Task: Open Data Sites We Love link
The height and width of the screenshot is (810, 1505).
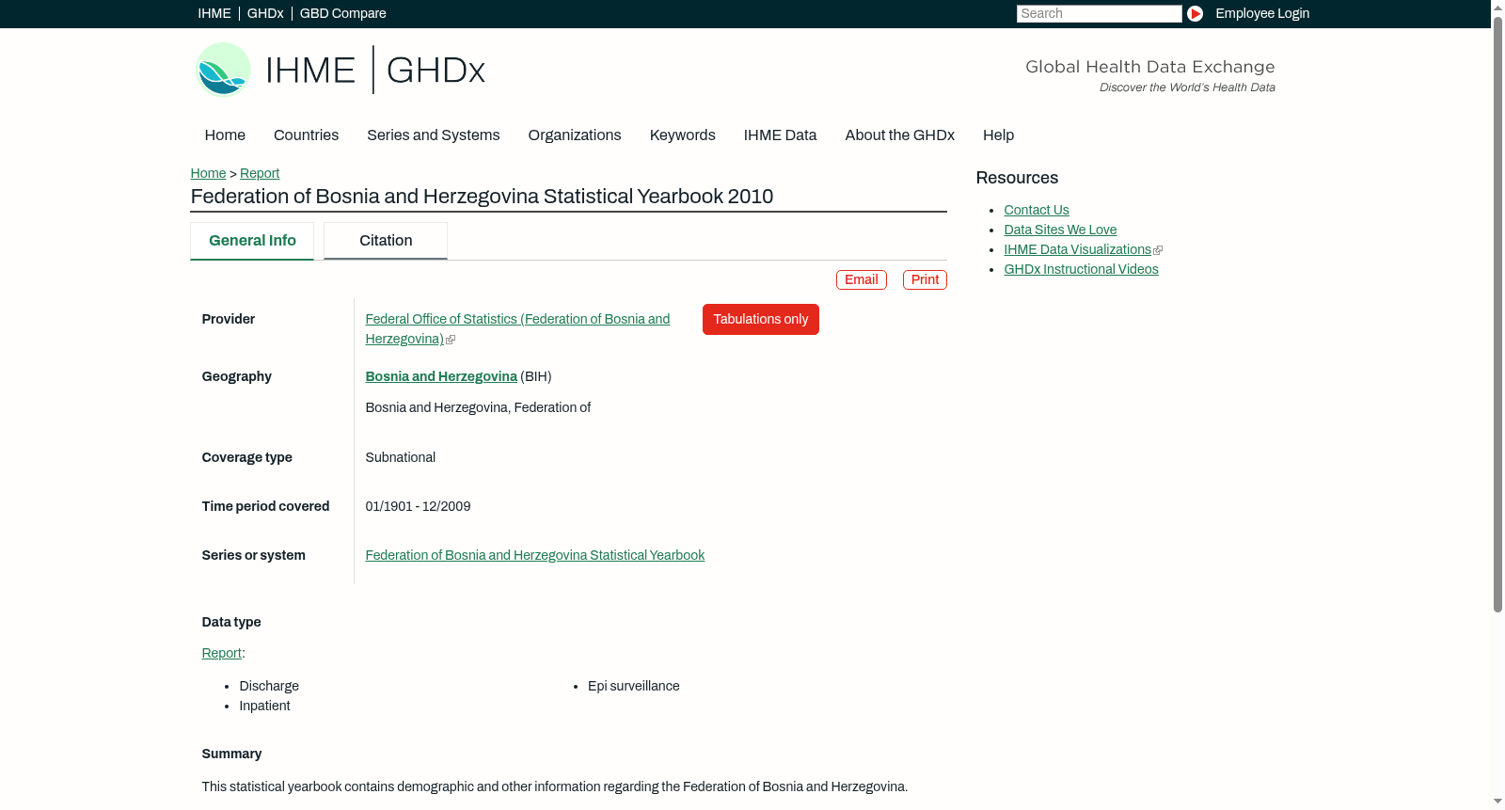Action: [x=1060, y=230]
